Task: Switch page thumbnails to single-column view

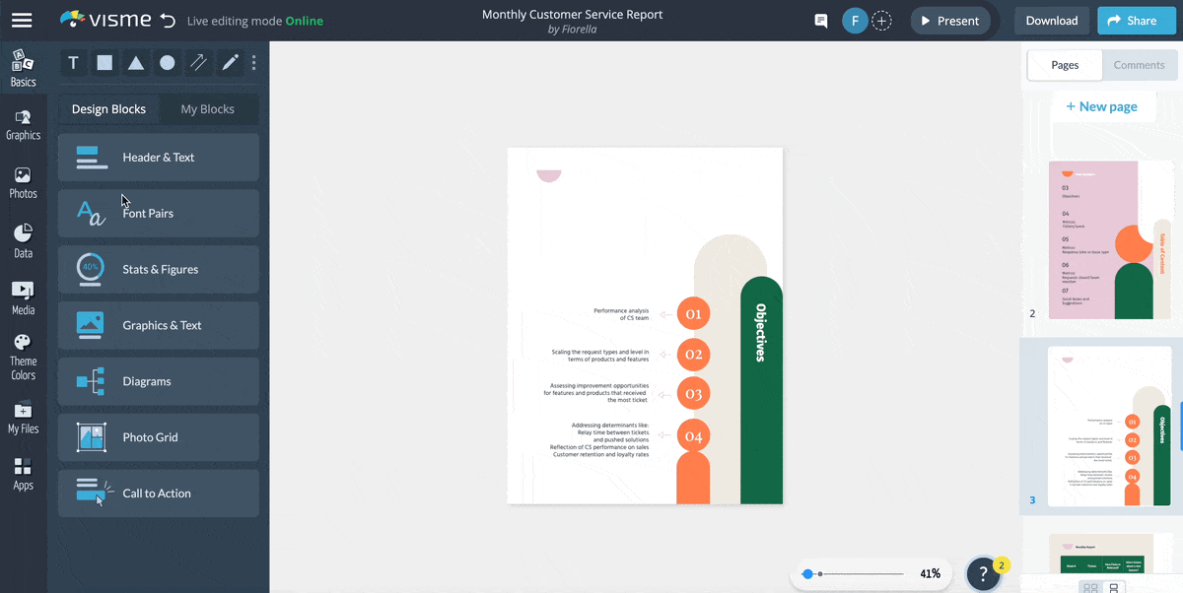Action: pos(1113,586)
